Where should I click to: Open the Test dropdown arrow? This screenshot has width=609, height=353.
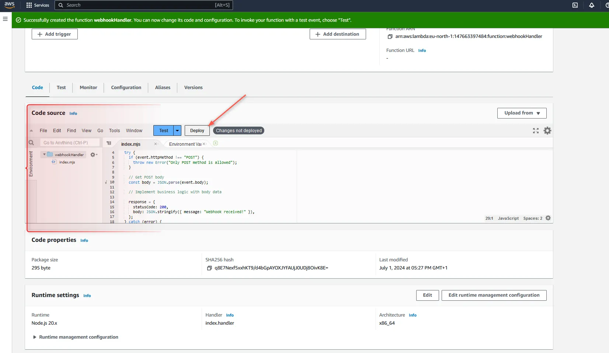click(x=177, y=131)
